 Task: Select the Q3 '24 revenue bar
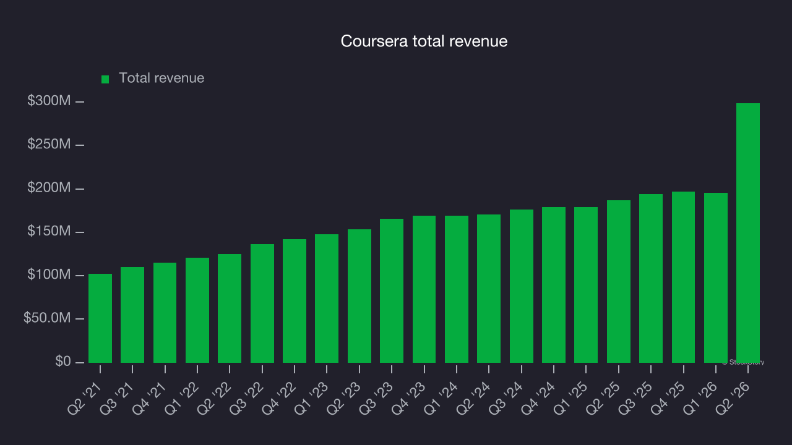[522, 286]
